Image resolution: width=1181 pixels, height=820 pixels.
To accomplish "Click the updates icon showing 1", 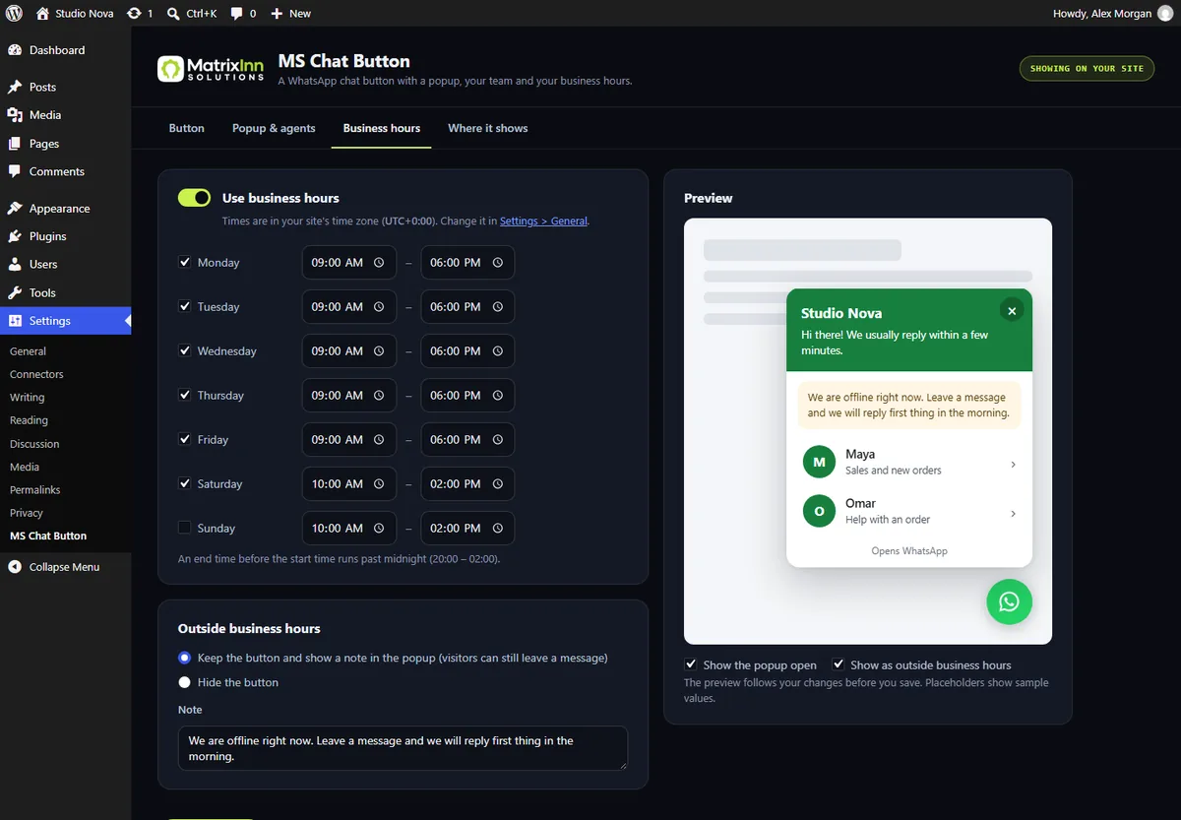I will tap(134, 14).
